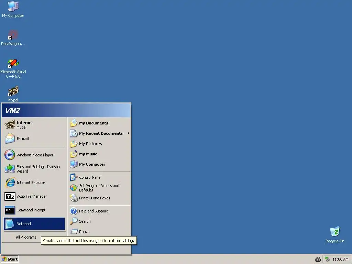352x264 pixels.
Task: Select the Microsoft Visual C++ 6.0 shortcut
Action: pyautogui.click(x=13, y=68)
